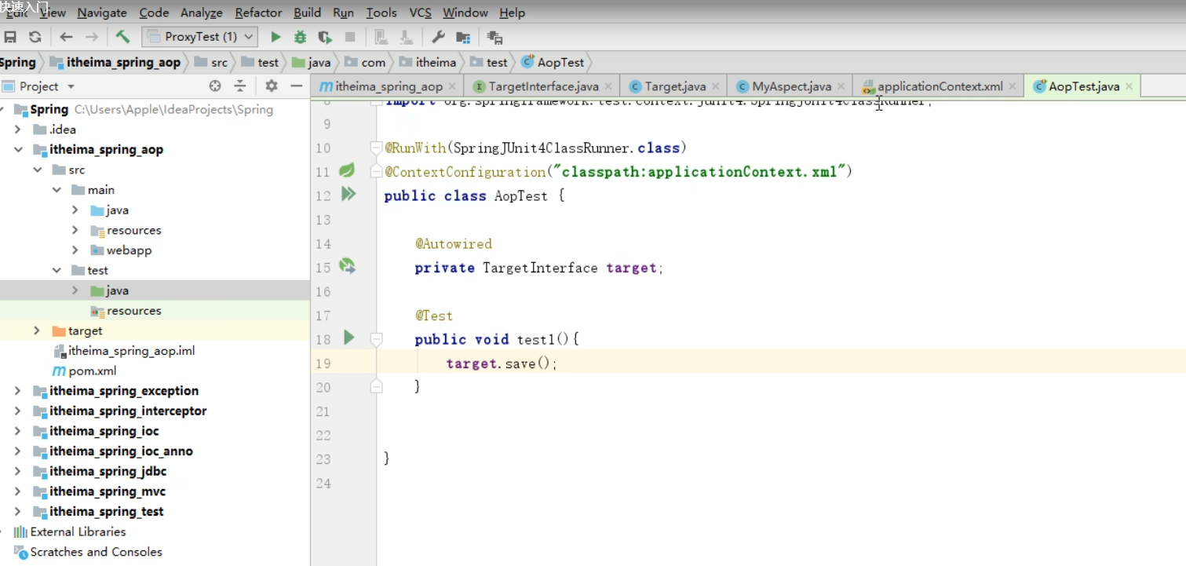Click the run gutter icon beside test1 method
This screenshot has width=1186, height=566.
(349, 338)
